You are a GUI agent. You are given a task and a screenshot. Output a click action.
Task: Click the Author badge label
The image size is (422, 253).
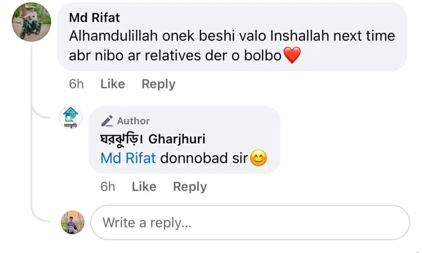(133, 121)
